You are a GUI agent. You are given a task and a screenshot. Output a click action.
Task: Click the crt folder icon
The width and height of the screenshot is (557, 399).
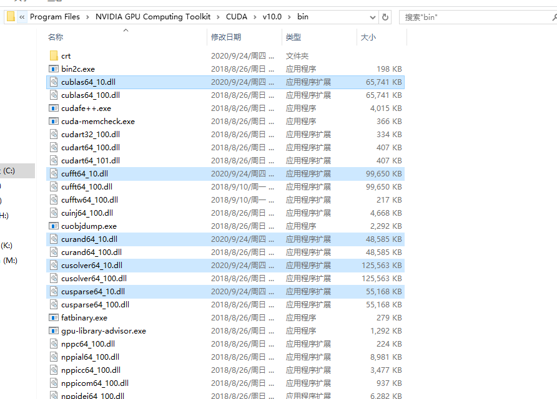coord(54,55)
